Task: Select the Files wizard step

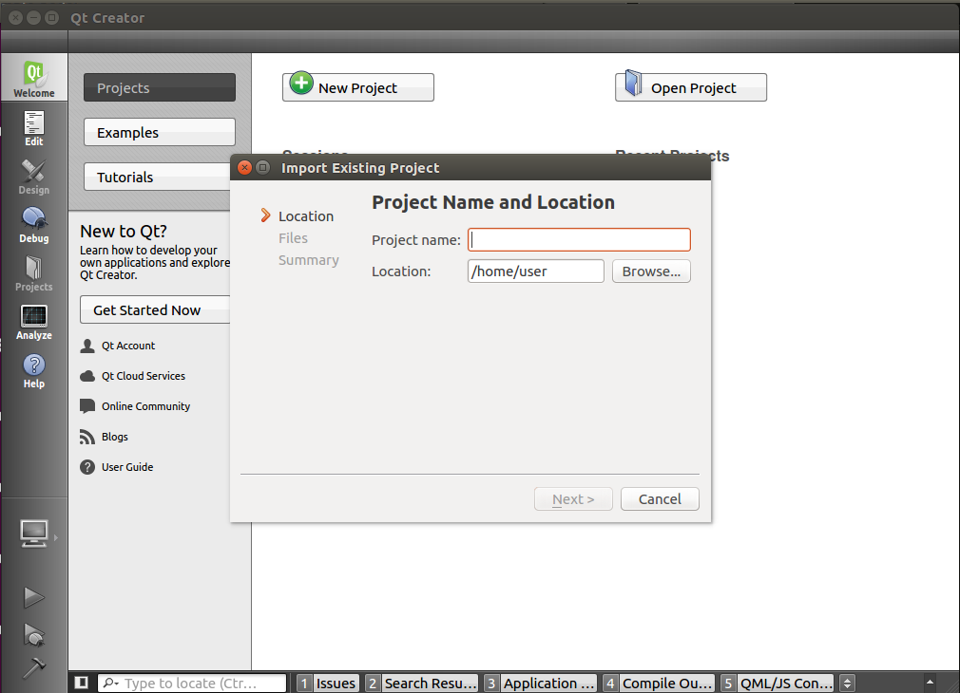Action: point(293,238)
